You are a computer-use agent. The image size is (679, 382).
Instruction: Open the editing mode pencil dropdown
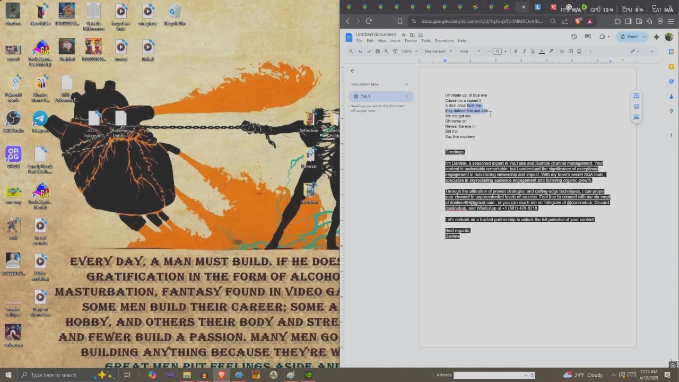click(x=634, y=51)
